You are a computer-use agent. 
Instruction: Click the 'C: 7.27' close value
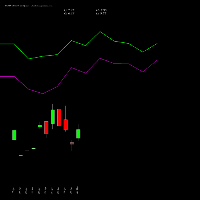tap(69, 10)
